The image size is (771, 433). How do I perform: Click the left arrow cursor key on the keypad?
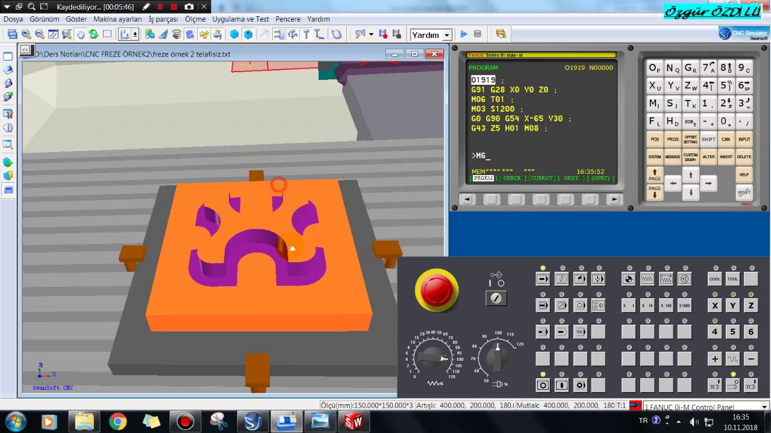coord(673,183)
